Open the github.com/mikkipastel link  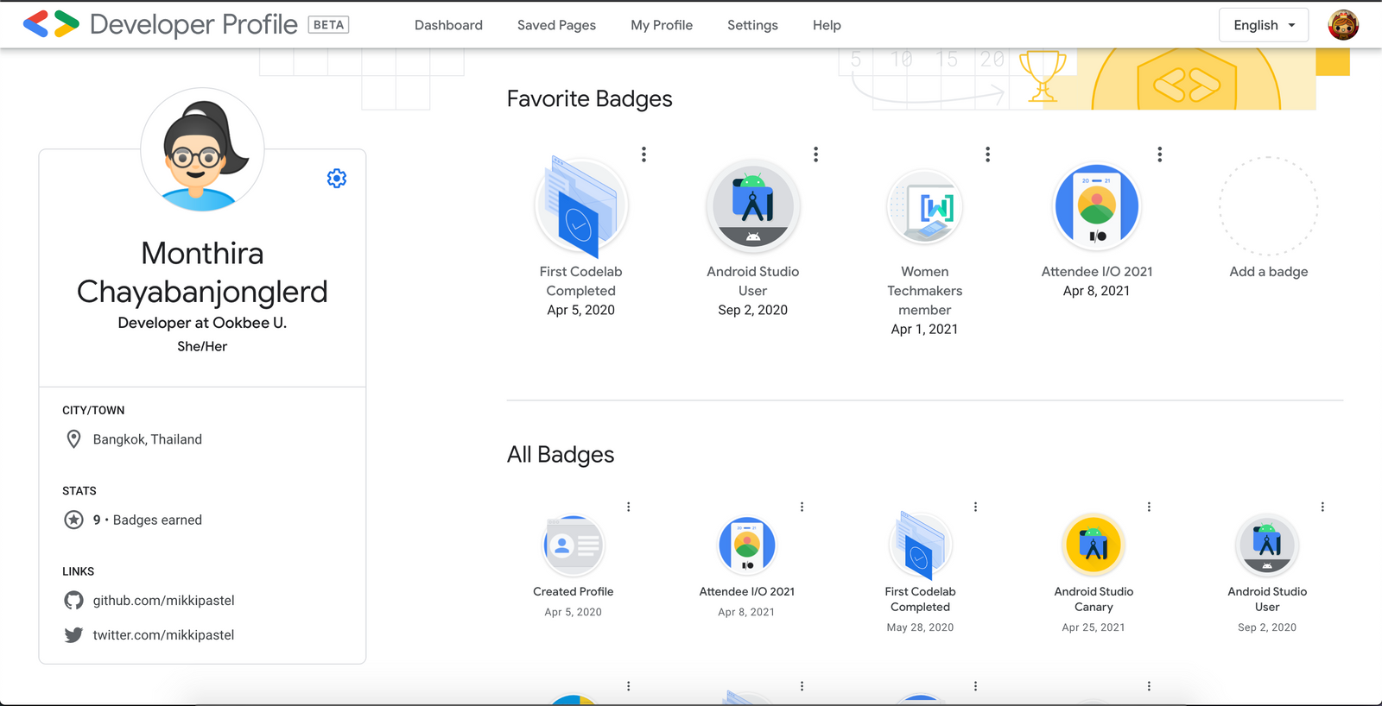[163, 601]
